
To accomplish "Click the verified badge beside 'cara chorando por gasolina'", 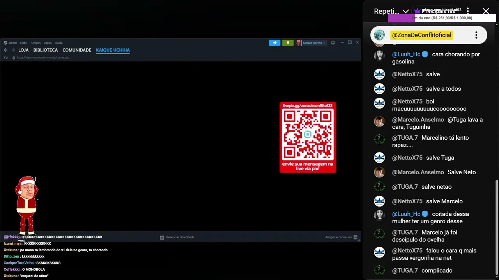I will (425, 54).
